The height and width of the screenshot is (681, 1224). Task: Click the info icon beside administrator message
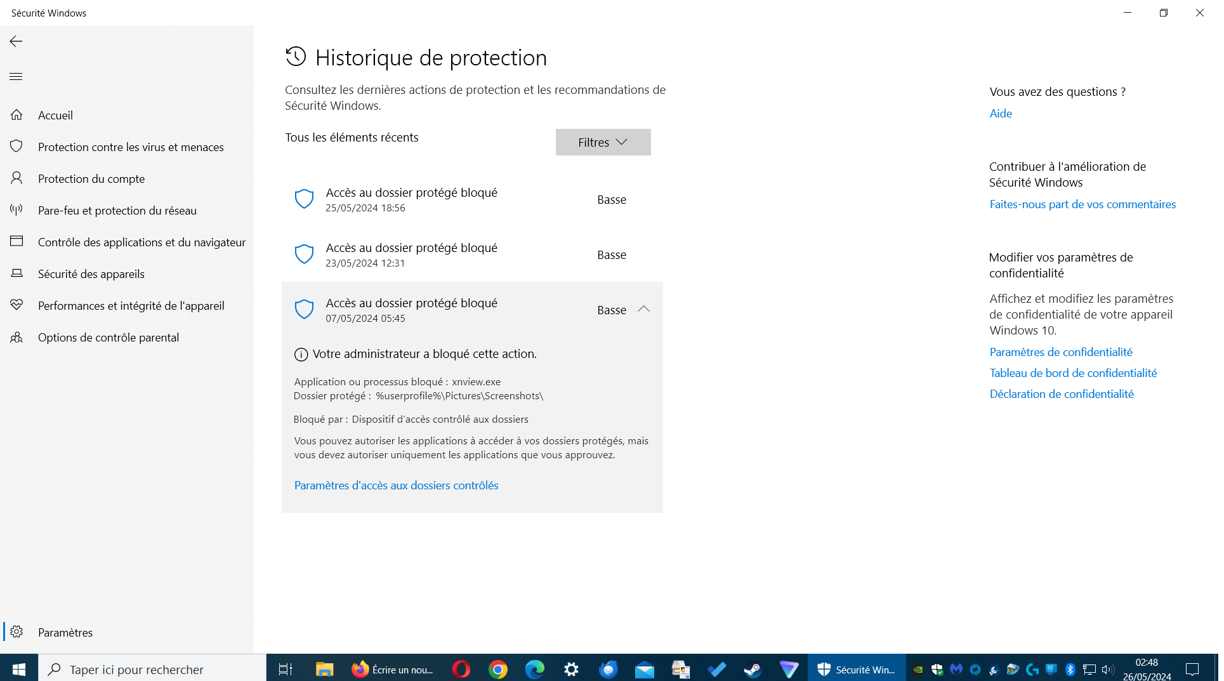[x=301, y=355]
